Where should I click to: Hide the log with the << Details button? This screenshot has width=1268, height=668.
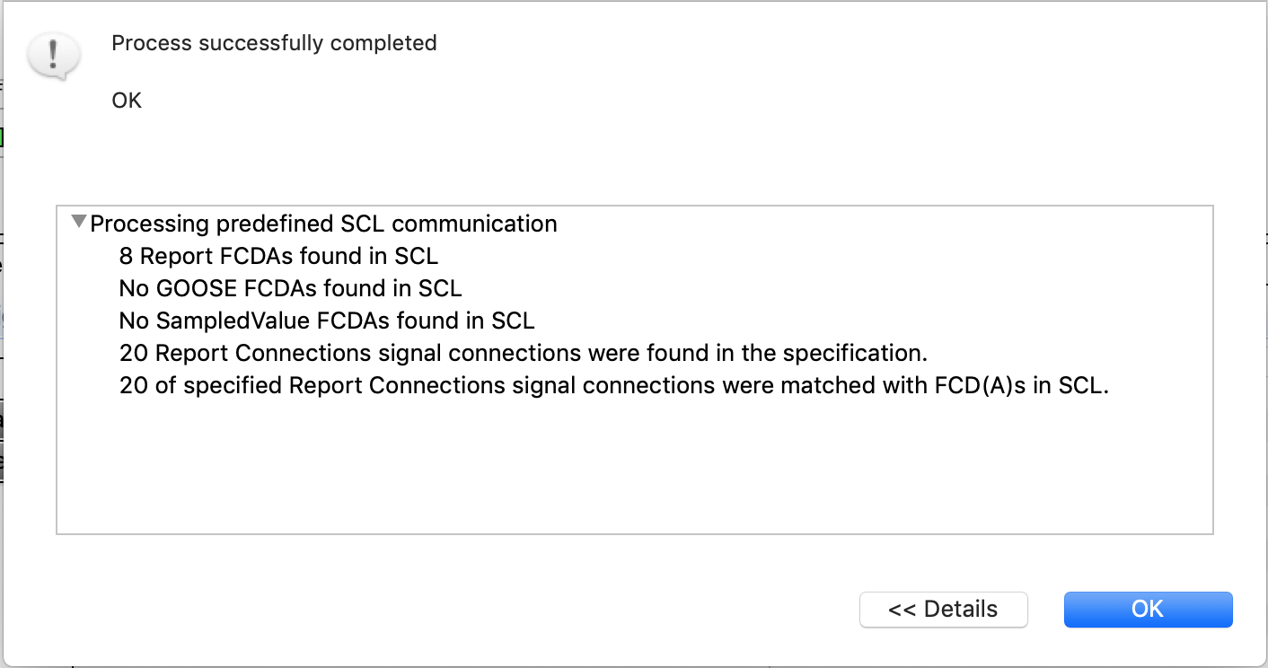coord(943,609)
